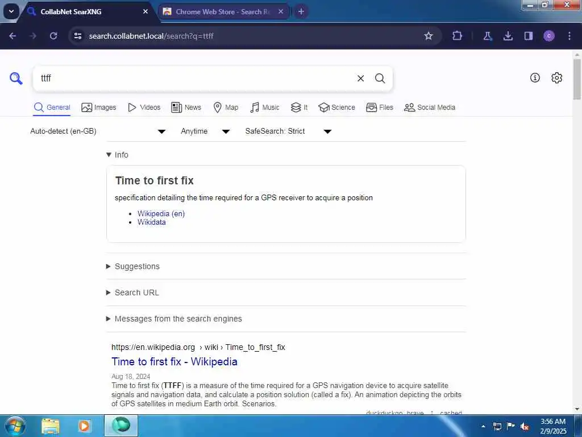Open the Anytime time range dropdown
582x437 pixels.
(205, 131)
